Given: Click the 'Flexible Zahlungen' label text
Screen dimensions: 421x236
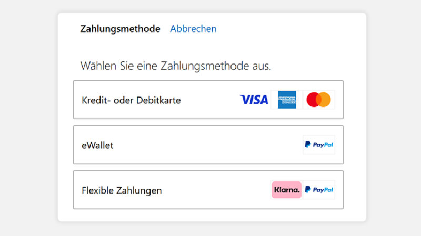Looking at the screenshot, I should [122, 190].
